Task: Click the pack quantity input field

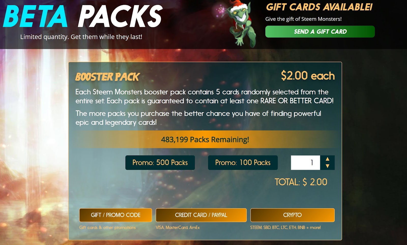Action: click(x=305, y=162)
